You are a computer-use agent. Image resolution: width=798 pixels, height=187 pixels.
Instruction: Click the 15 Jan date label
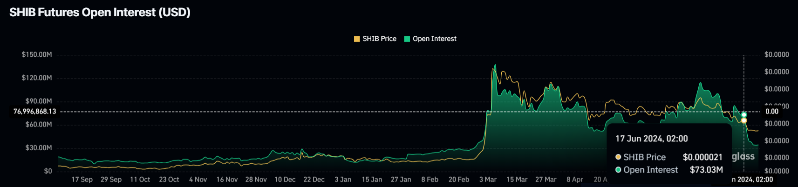(372, 180)
